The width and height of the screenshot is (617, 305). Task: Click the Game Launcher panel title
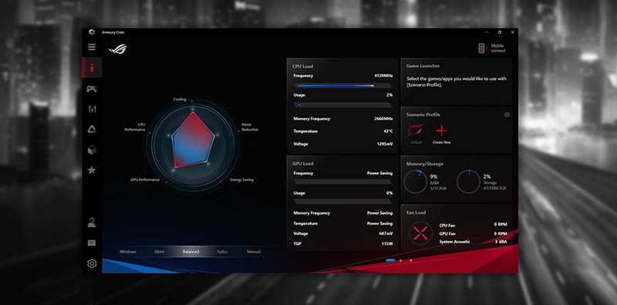(x=423, y=66)
